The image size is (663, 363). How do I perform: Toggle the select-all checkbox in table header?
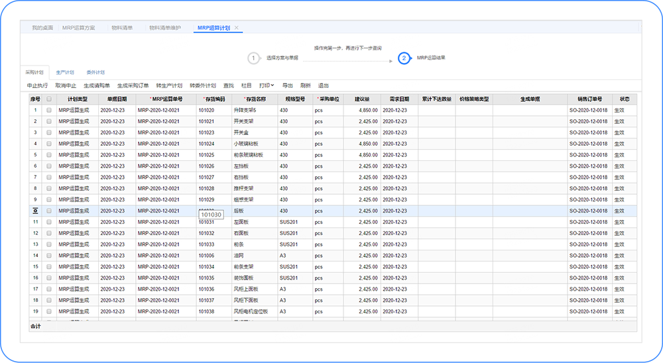pyautogui.click(x=48, y=99)
